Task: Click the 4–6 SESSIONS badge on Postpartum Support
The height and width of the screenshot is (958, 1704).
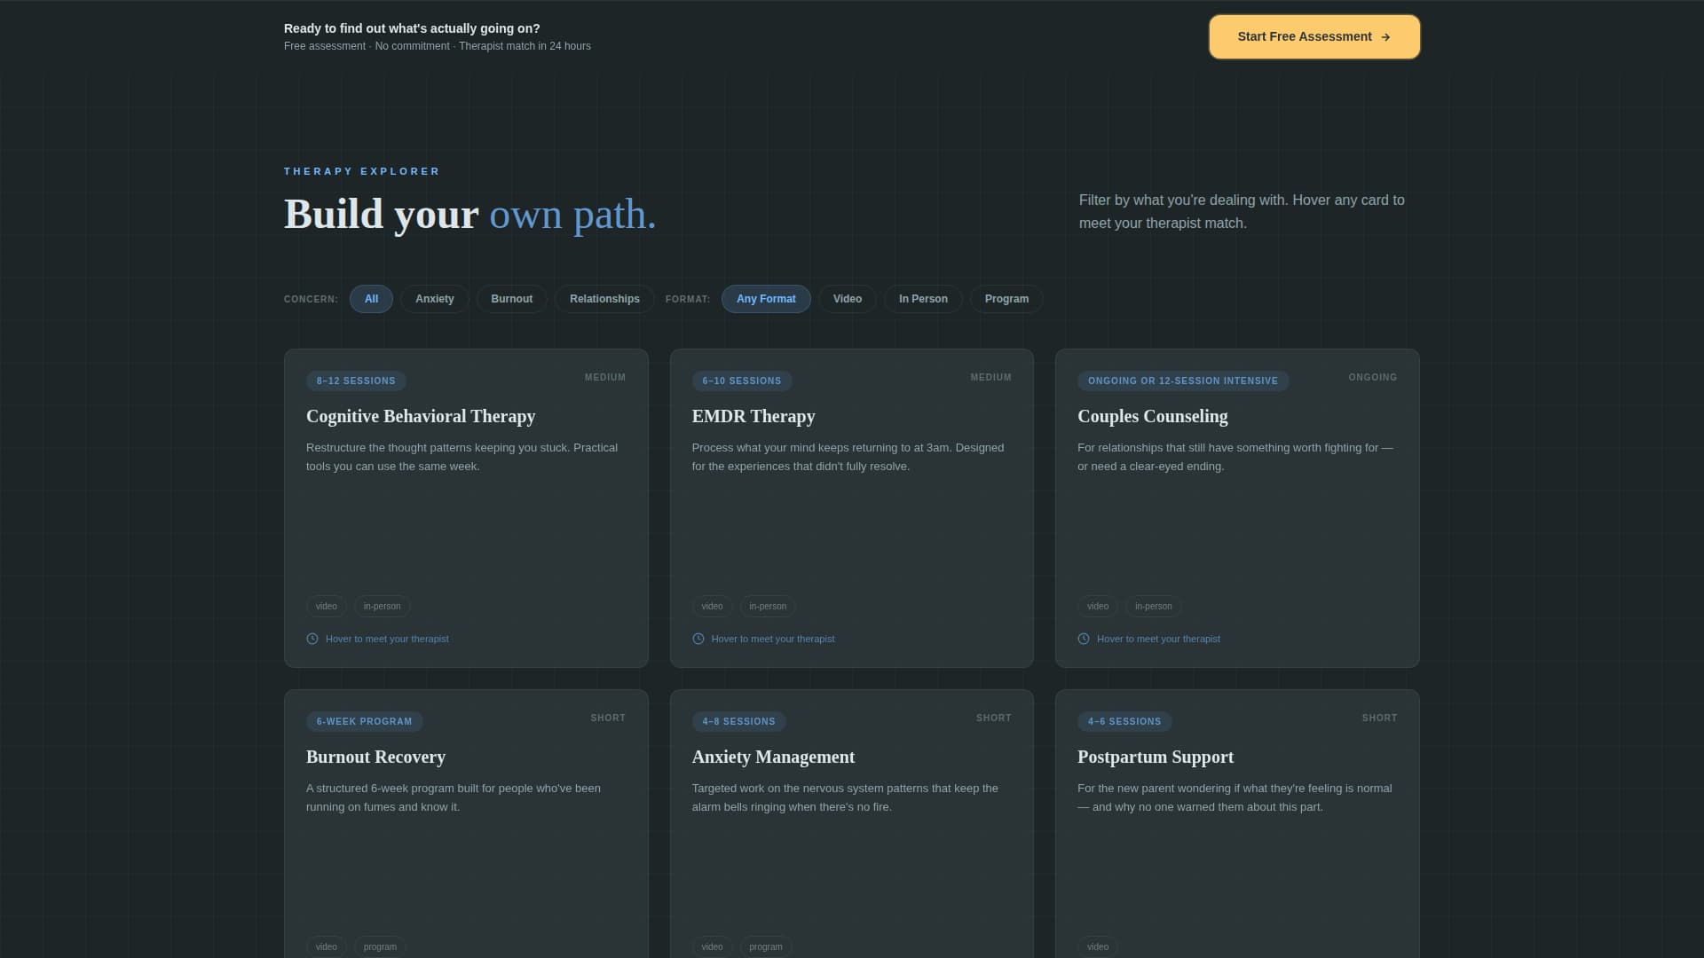Action: [1124, 721]
